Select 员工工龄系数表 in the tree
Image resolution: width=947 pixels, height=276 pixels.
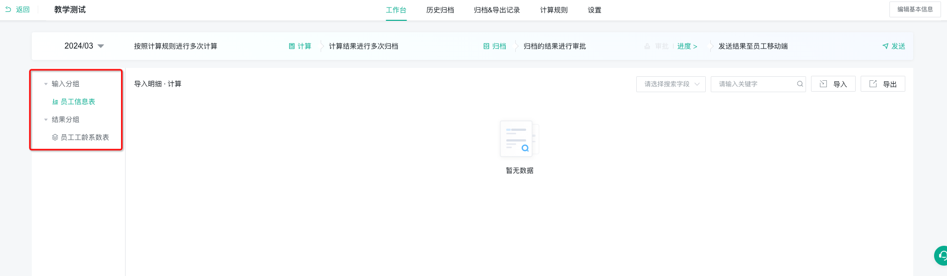click(x=85, y=137)
